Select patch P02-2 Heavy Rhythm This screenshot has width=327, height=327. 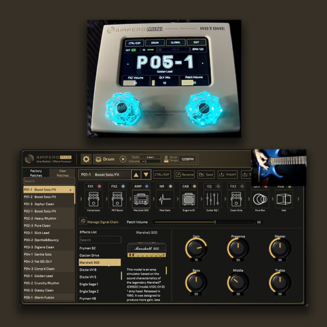[49, 218]
